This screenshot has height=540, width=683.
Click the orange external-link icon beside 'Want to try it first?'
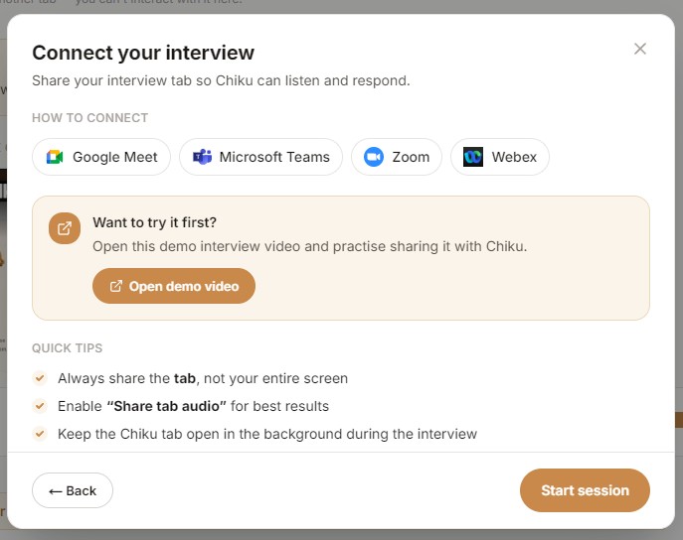coord(65,228)
